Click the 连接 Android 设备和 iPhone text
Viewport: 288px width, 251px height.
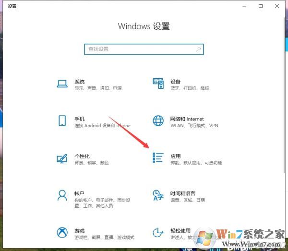click(103, 126)
